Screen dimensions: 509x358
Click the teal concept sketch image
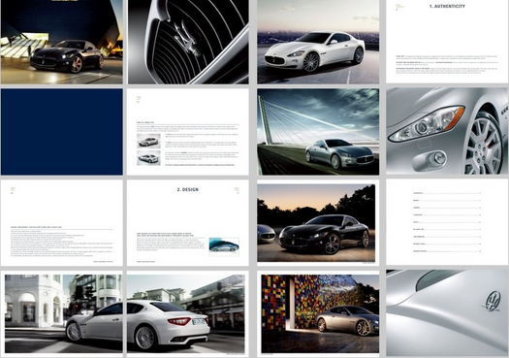pyautogui.click(x=224, y=245)
